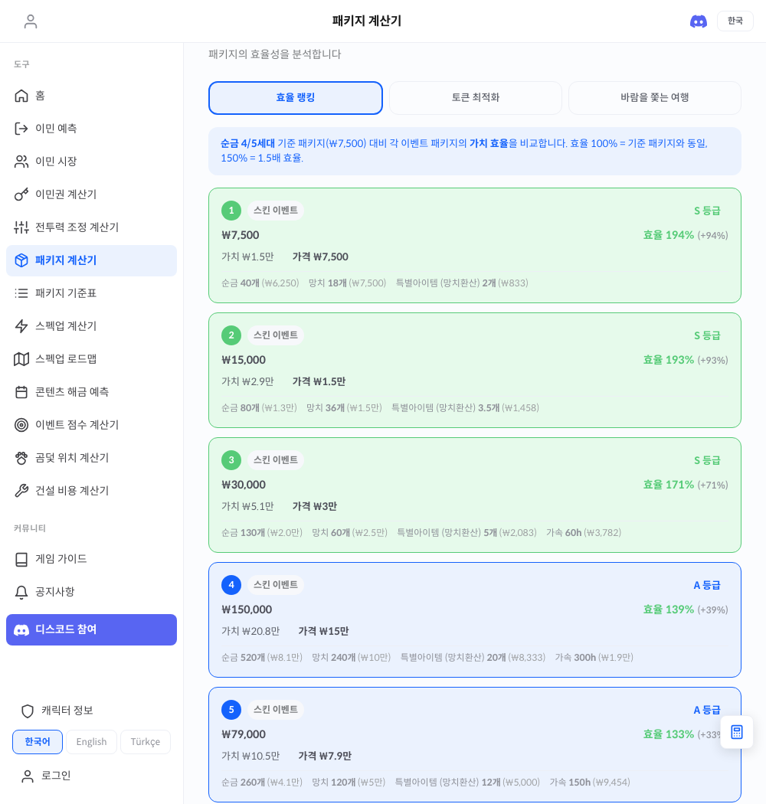
Task: Click the calendar icon beside 콘텐츠 해금 예측
Action: tap(21, 392)
